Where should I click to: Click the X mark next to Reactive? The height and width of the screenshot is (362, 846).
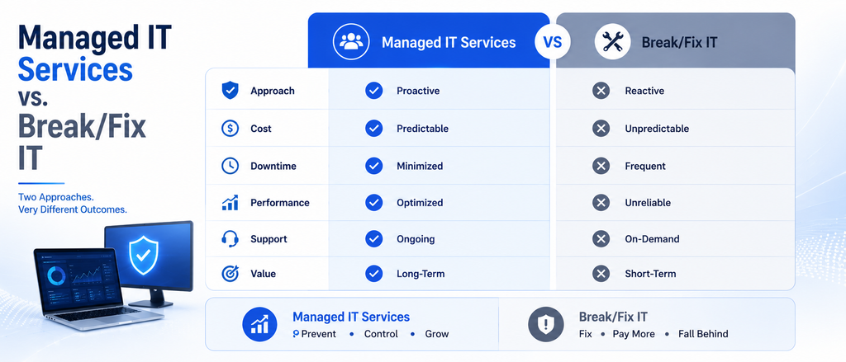tap(601, 91)
